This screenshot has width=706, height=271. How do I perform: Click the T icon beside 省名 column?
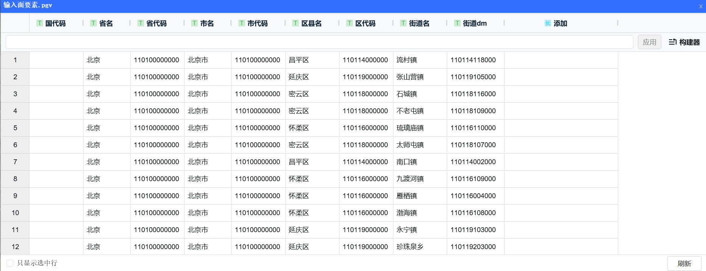(93, 23)
